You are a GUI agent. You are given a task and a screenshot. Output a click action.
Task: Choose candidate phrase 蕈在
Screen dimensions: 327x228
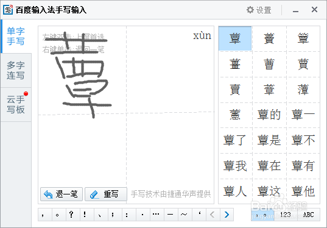(x=269, y=166)
